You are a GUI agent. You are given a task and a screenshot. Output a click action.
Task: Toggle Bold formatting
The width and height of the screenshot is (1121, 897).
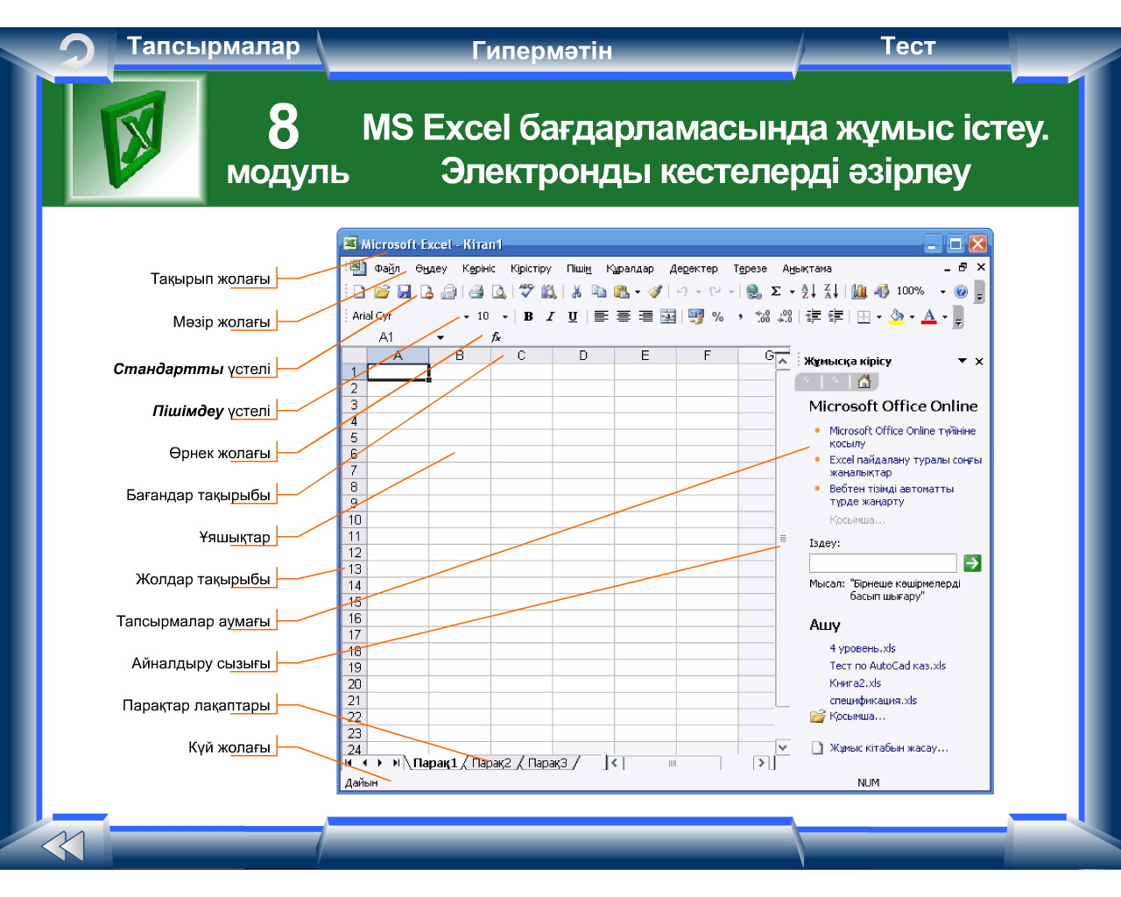(528, 316)
